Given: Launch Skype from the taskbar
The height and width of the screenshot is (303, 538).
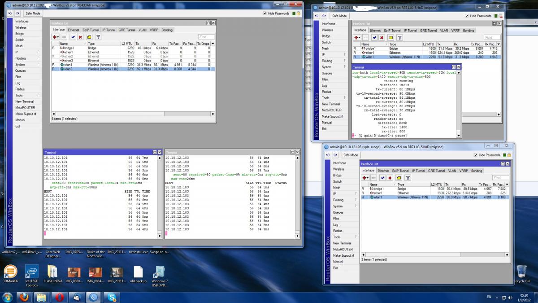Looking at the screenshot, I should pos(112,297).
